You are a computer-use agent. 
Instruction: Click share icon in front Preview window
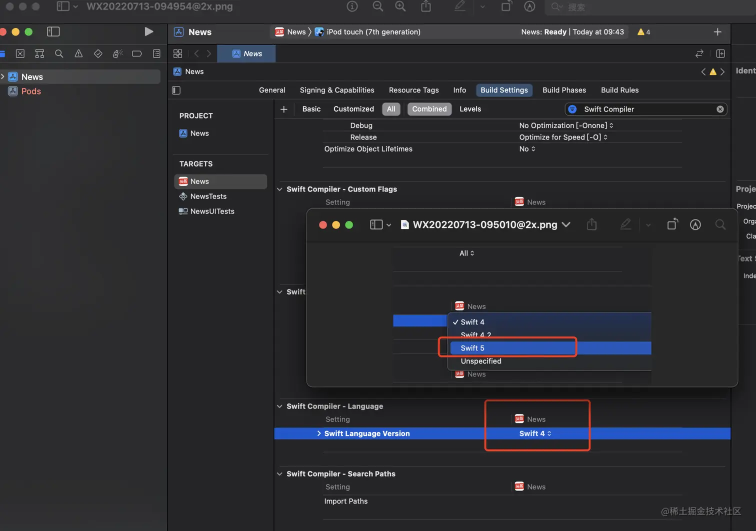pyautogui.click(x=591, y=224)
